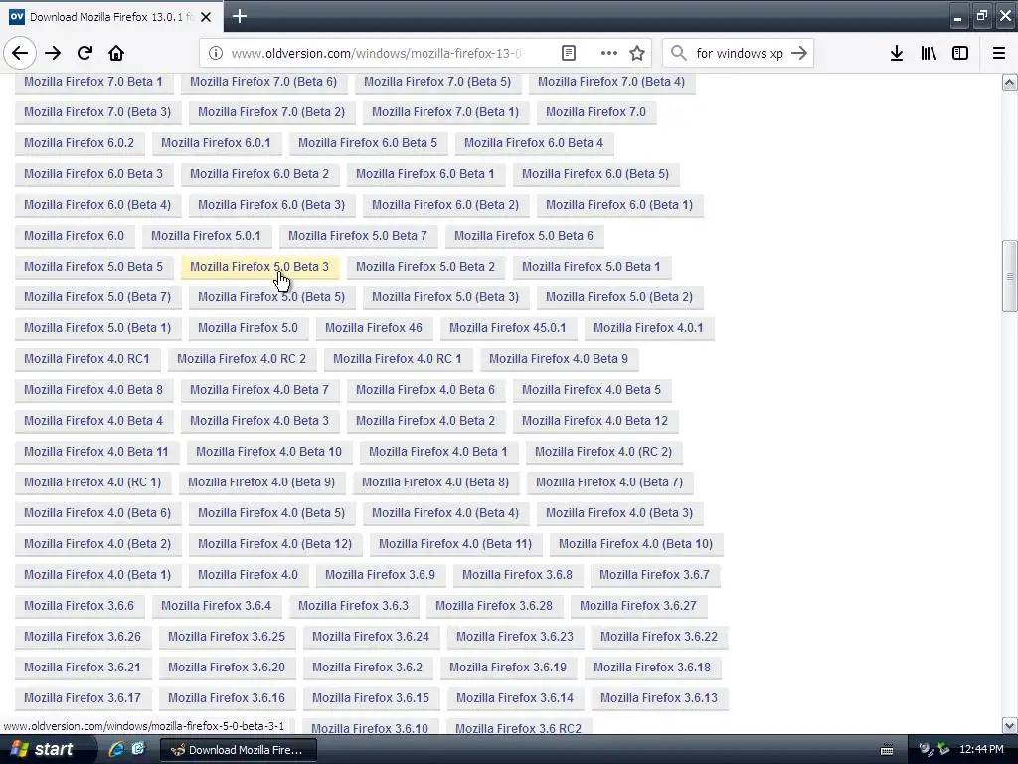Open Mozilla Firefox 3.6.9 link
Image resolution: width=1018 pixels, height=764 pixels.
(380, 575)
